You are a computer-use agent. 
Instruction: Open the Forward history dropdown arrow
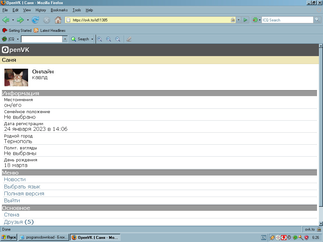click(28, 20)
